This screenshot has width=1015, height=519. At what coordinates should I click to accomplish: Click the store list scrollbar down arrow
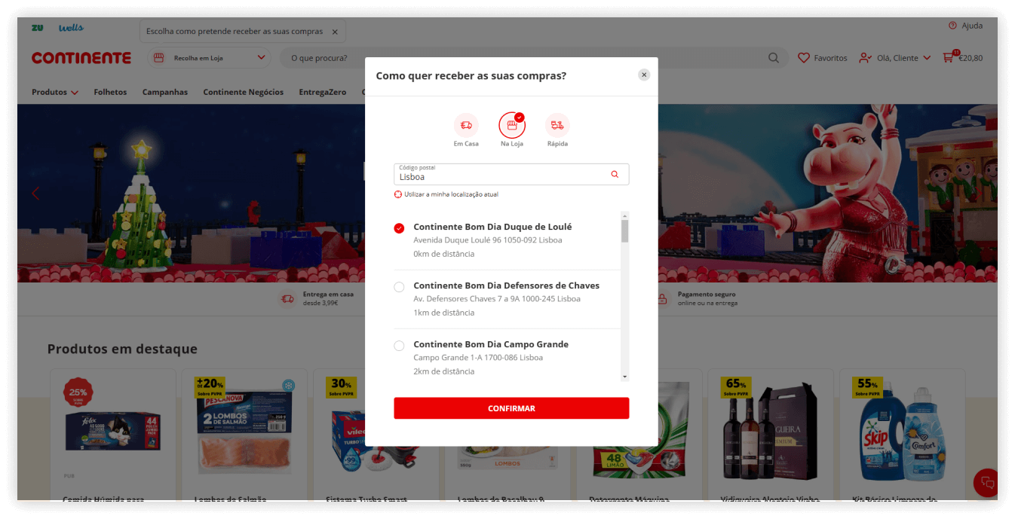coord(624,376)
